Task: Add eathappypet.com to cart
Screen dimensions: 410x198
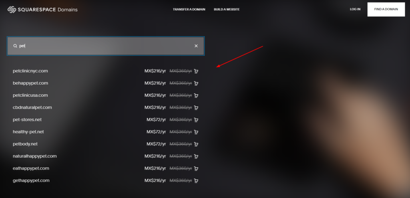Action: click(196, 168)
